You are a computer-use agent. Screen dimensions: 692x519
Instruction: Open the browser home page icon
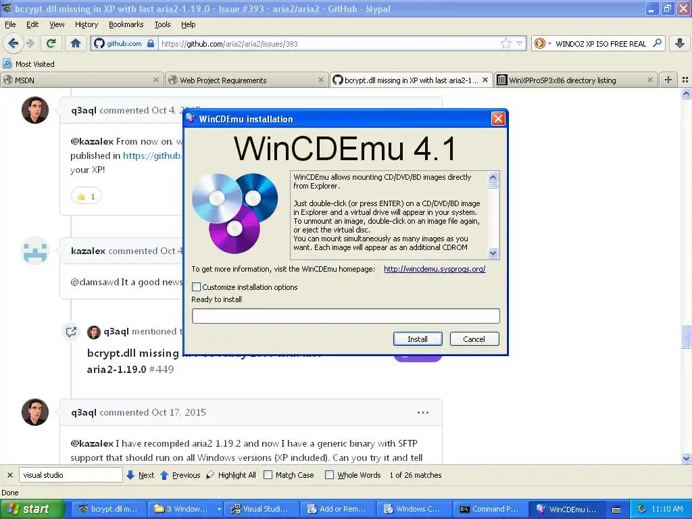[76, 43]
